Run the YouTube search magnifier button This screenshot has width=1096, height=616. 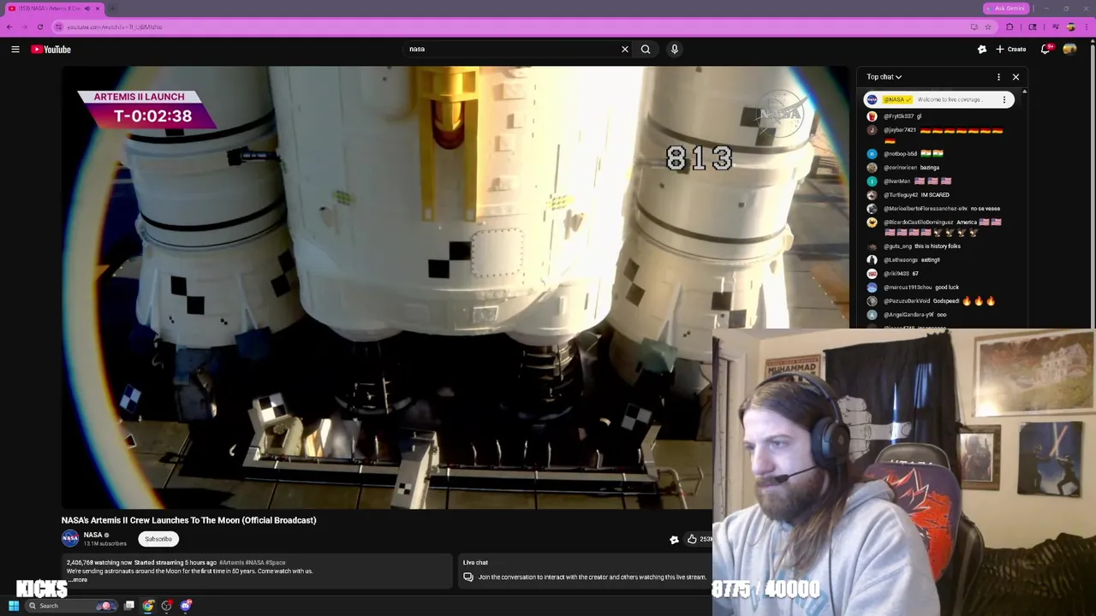point(646,49)
